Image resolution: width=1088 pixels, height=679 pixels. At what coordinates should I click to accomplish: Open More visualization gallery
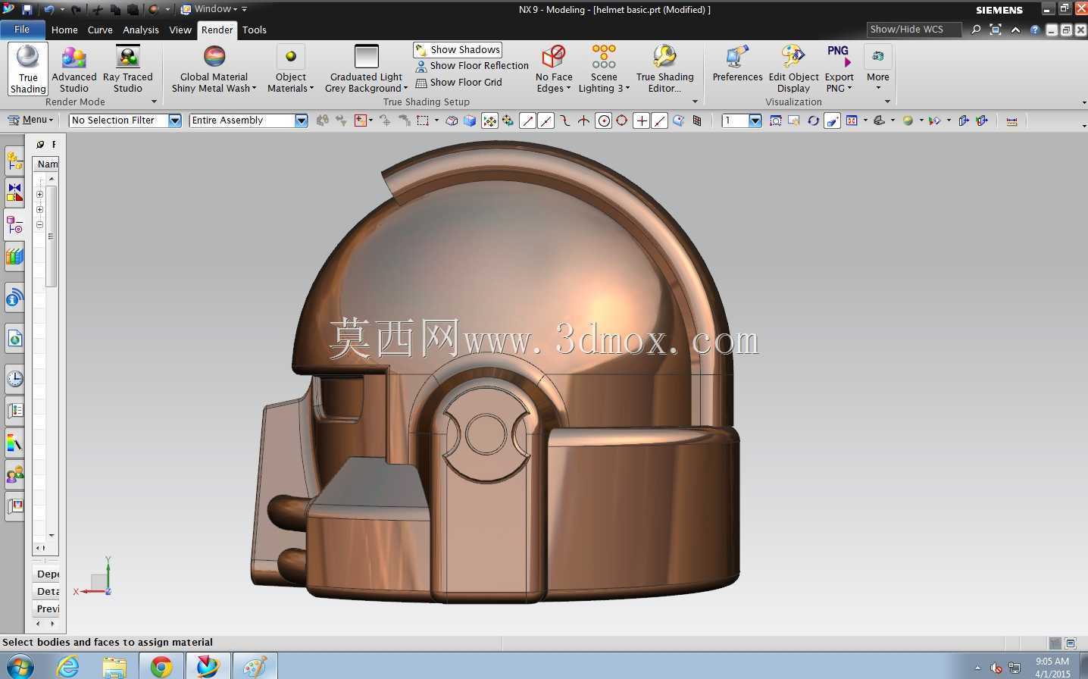[x=878, y=69]
